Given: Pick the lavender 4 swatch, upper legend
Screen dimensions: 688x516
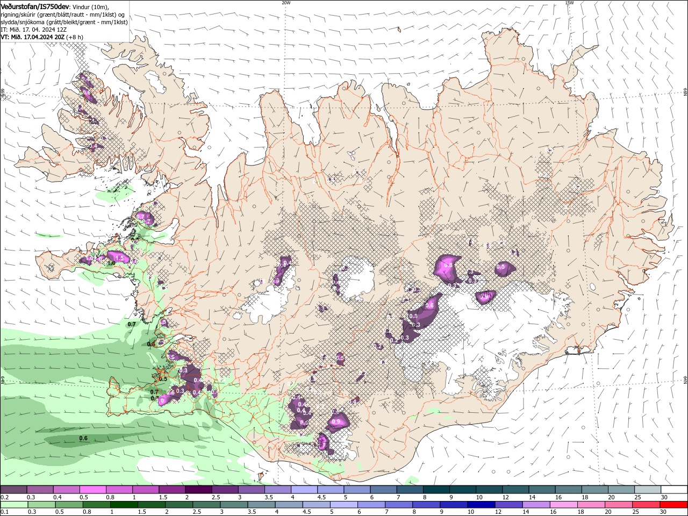Looking at the screenshot, I should pyautogui.click(x=304, y=490).
